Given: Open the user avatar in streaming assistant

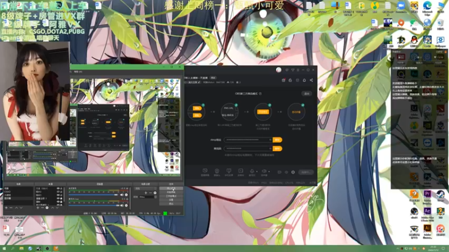Looking at the screenshot, I should [x=278, y=69].
